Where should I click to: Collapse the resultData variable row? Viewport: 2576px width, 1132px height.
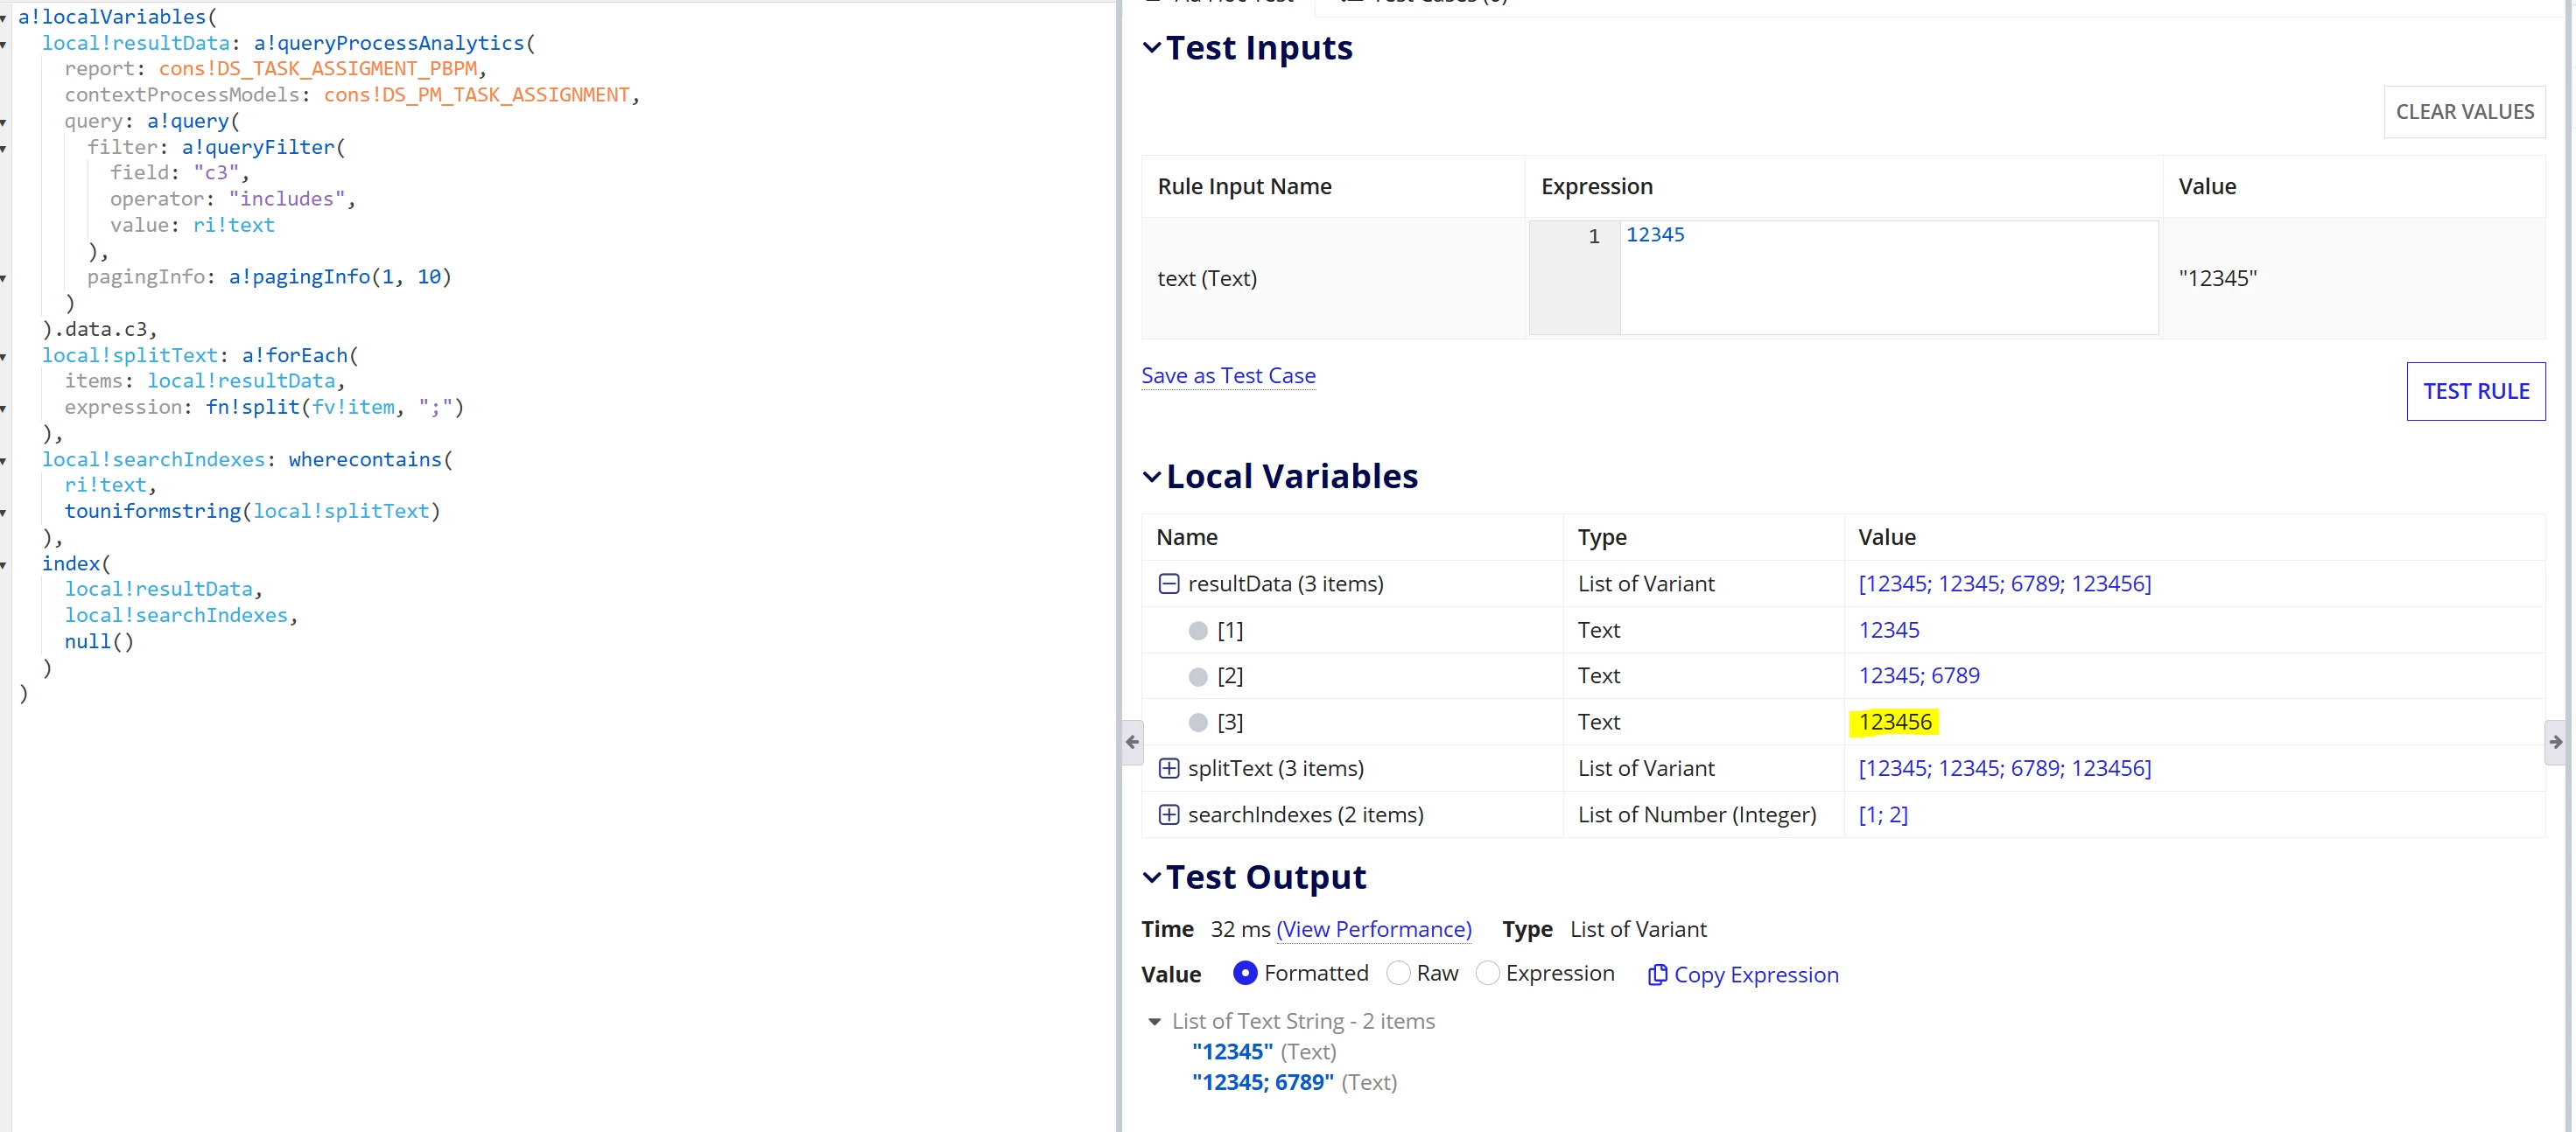coord(1168,583)
